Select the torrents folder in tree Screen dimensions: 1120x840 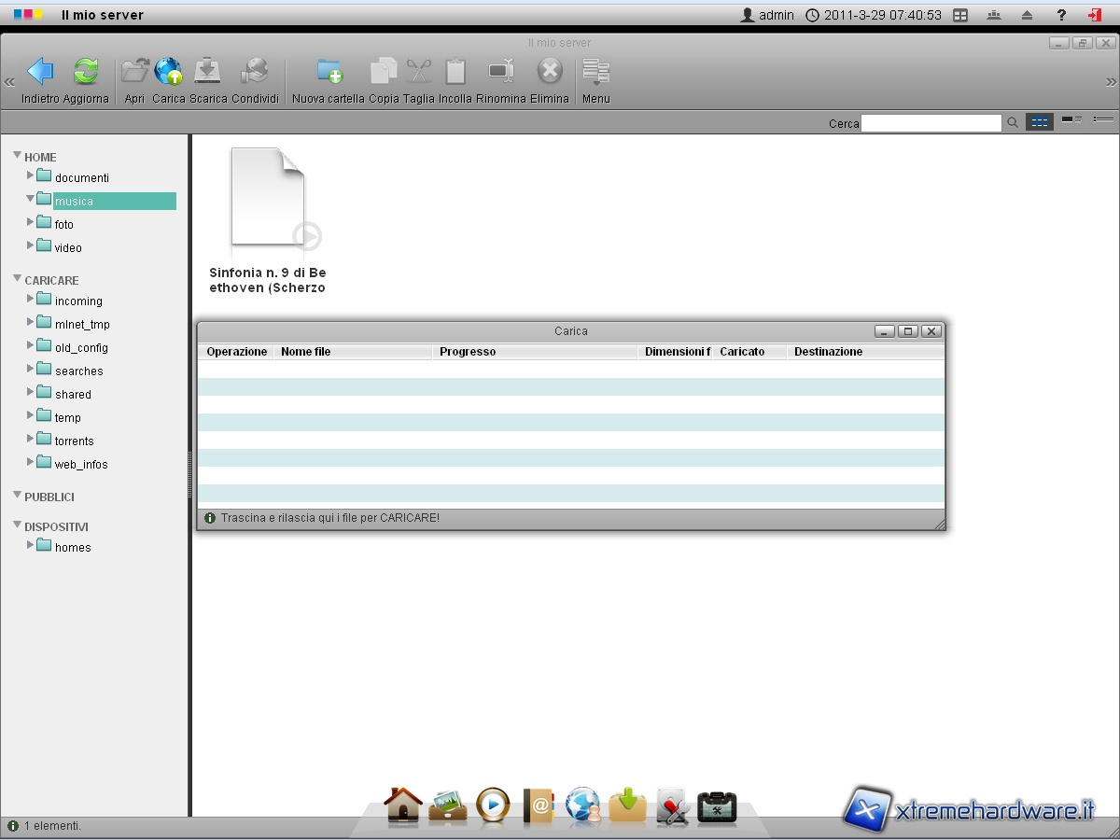(x=74, y=441)
